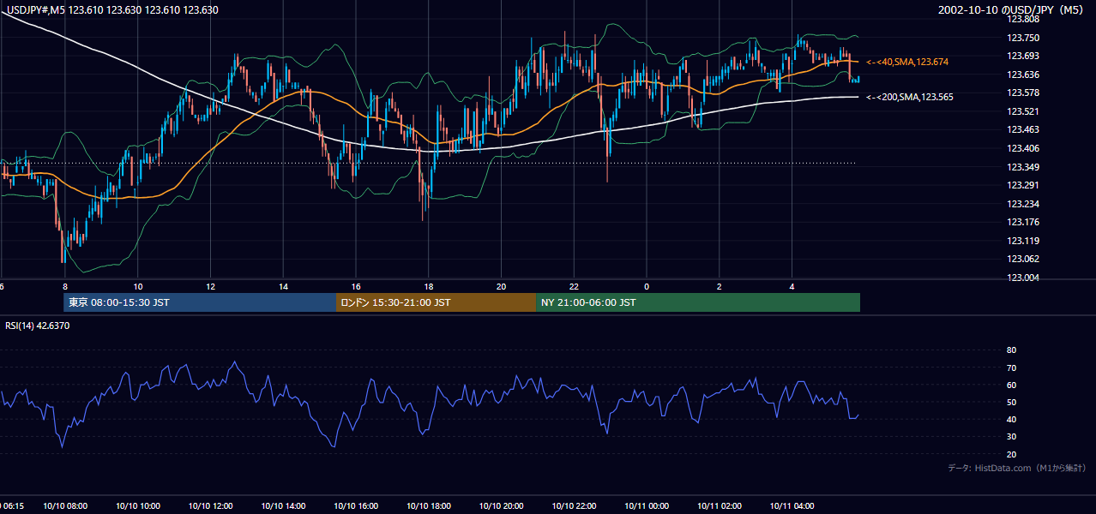Click the 10/10 22:00 bottom time label

[x=575, y=506]
